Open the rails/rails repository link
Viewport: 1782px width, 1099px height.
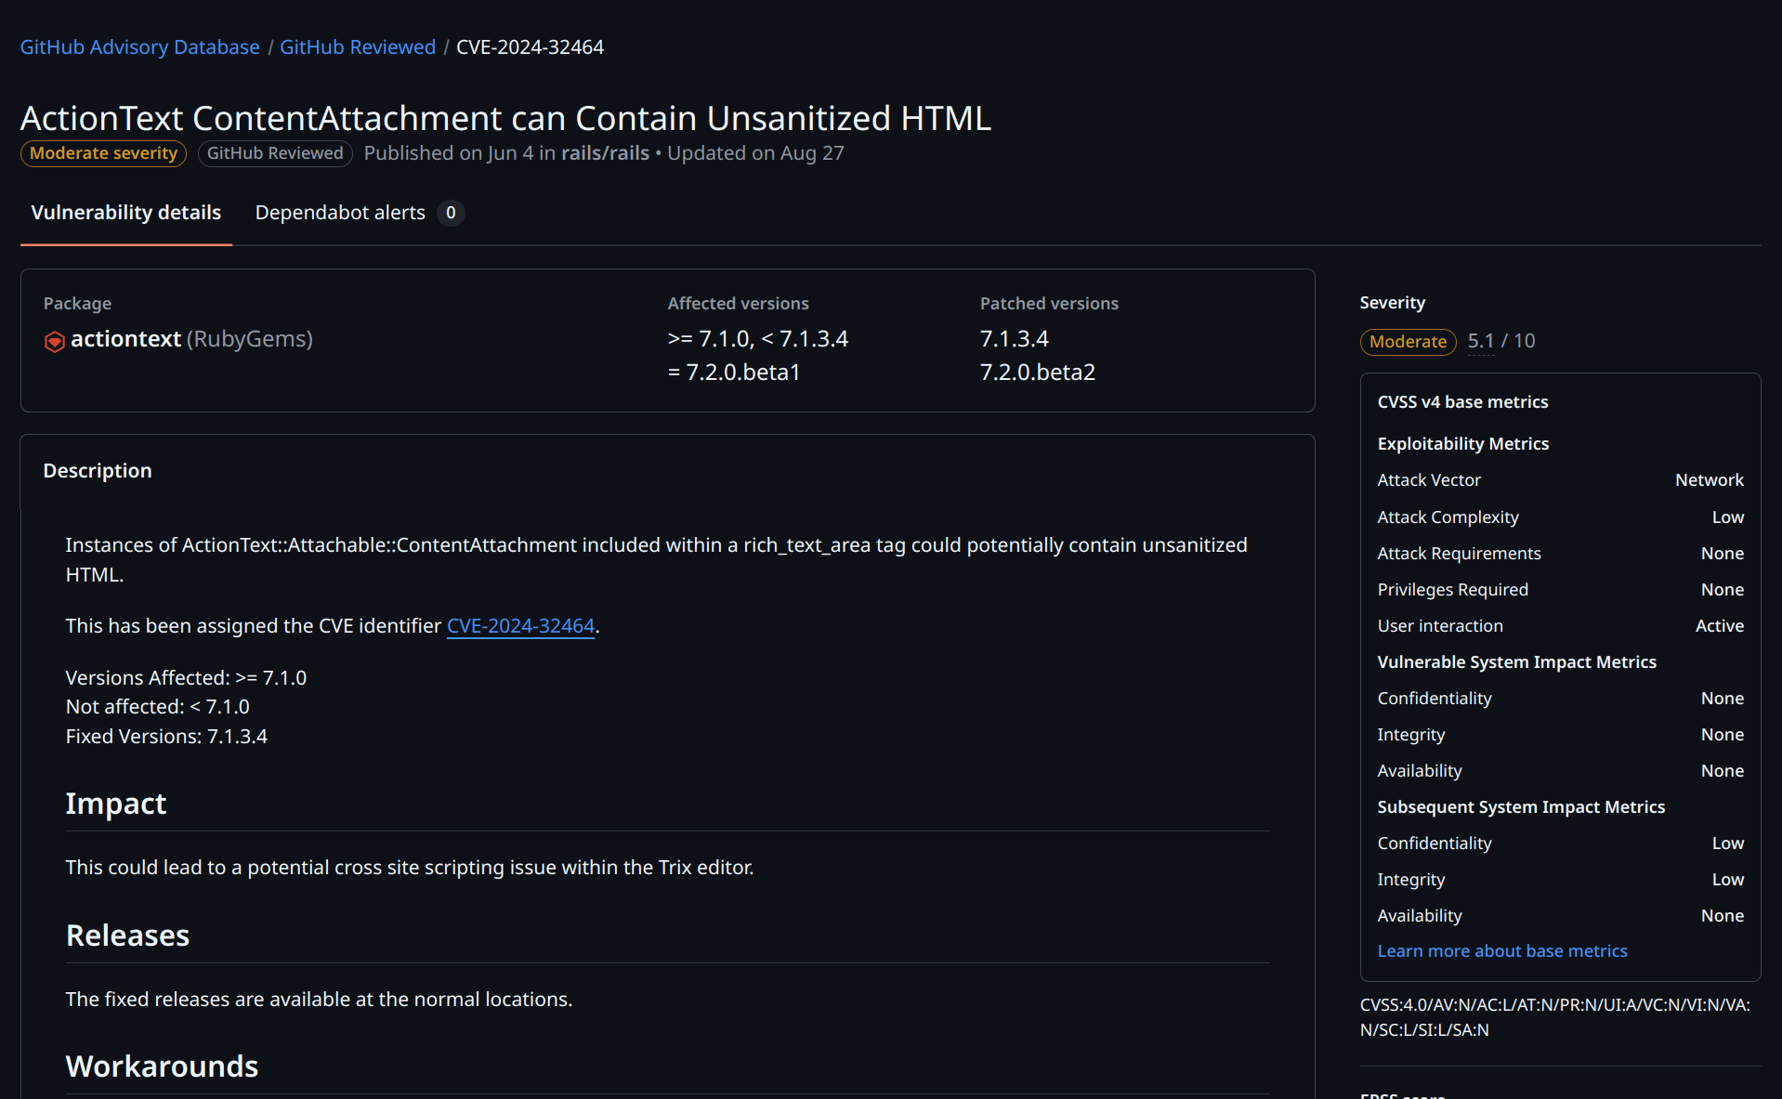tap(605, 153)
